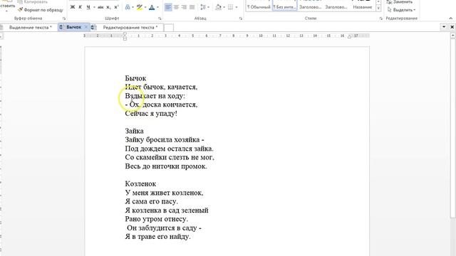Click the vertical scrollbar thumb
This screenshot has width=456, height=256.
click(x=453, y=128)
